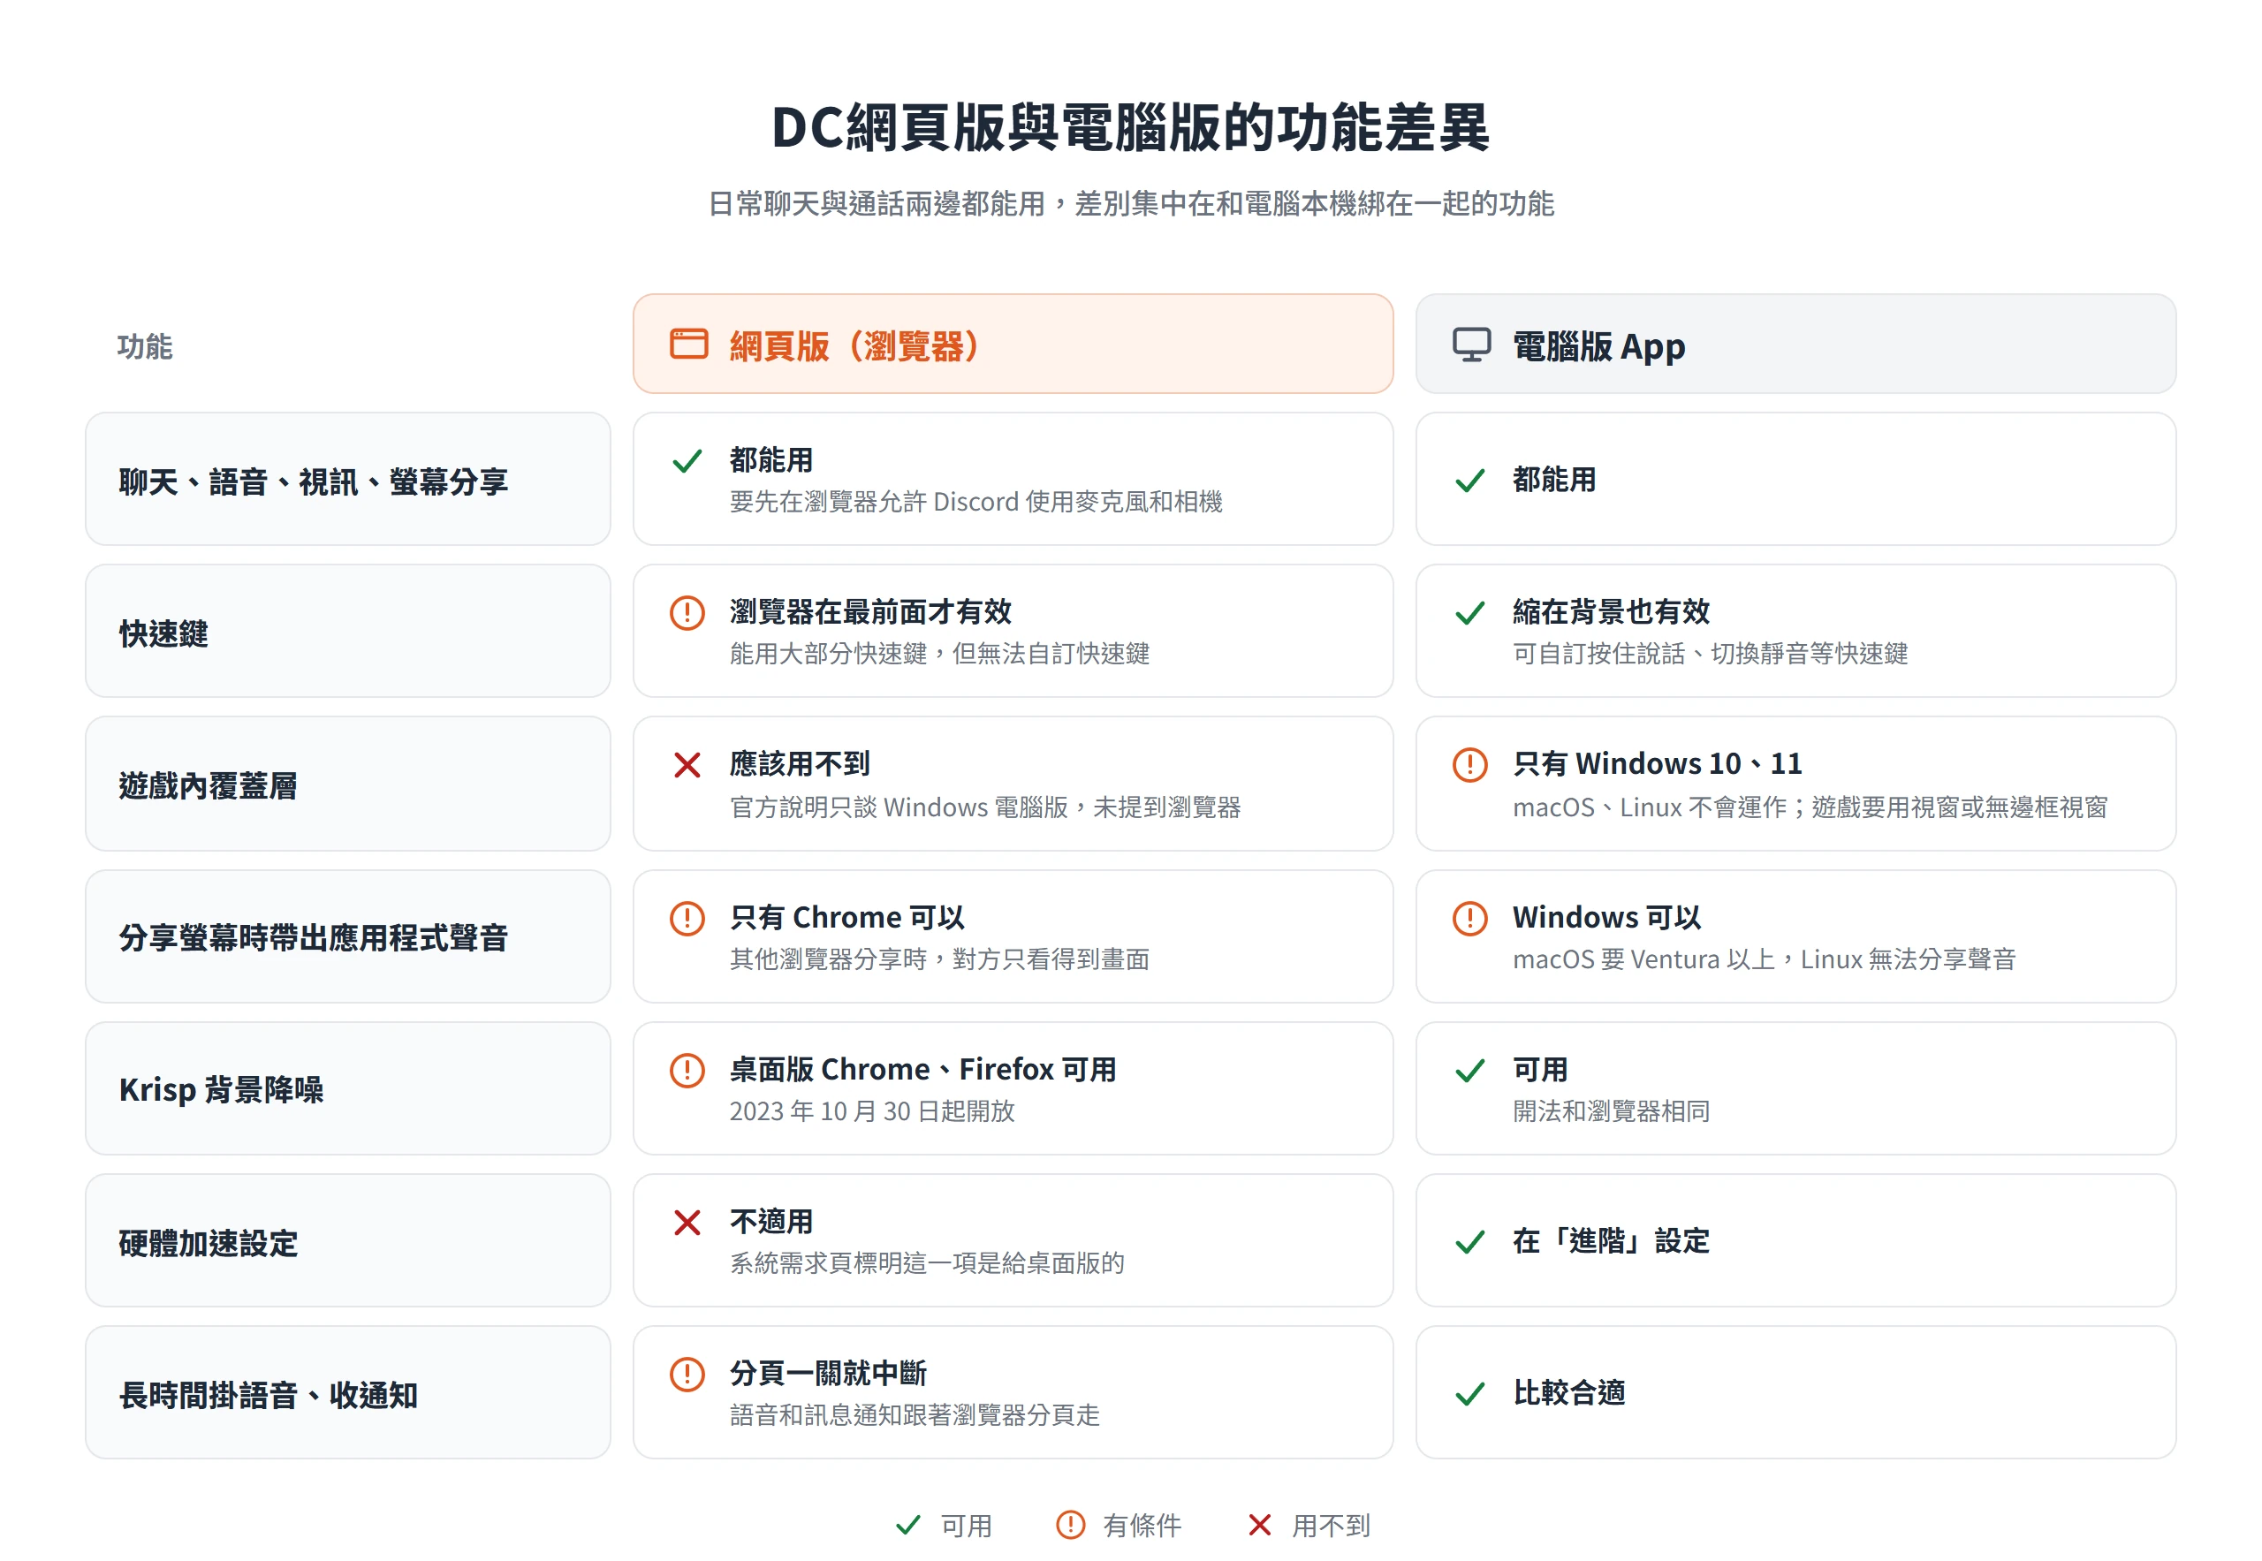Click the 長時間掛語音、收通知 feature label

(x=268, y=1395)
